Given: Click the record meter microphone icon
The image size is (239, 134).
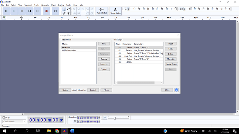Looking at the screenshot, I should [x=125, y=9].
